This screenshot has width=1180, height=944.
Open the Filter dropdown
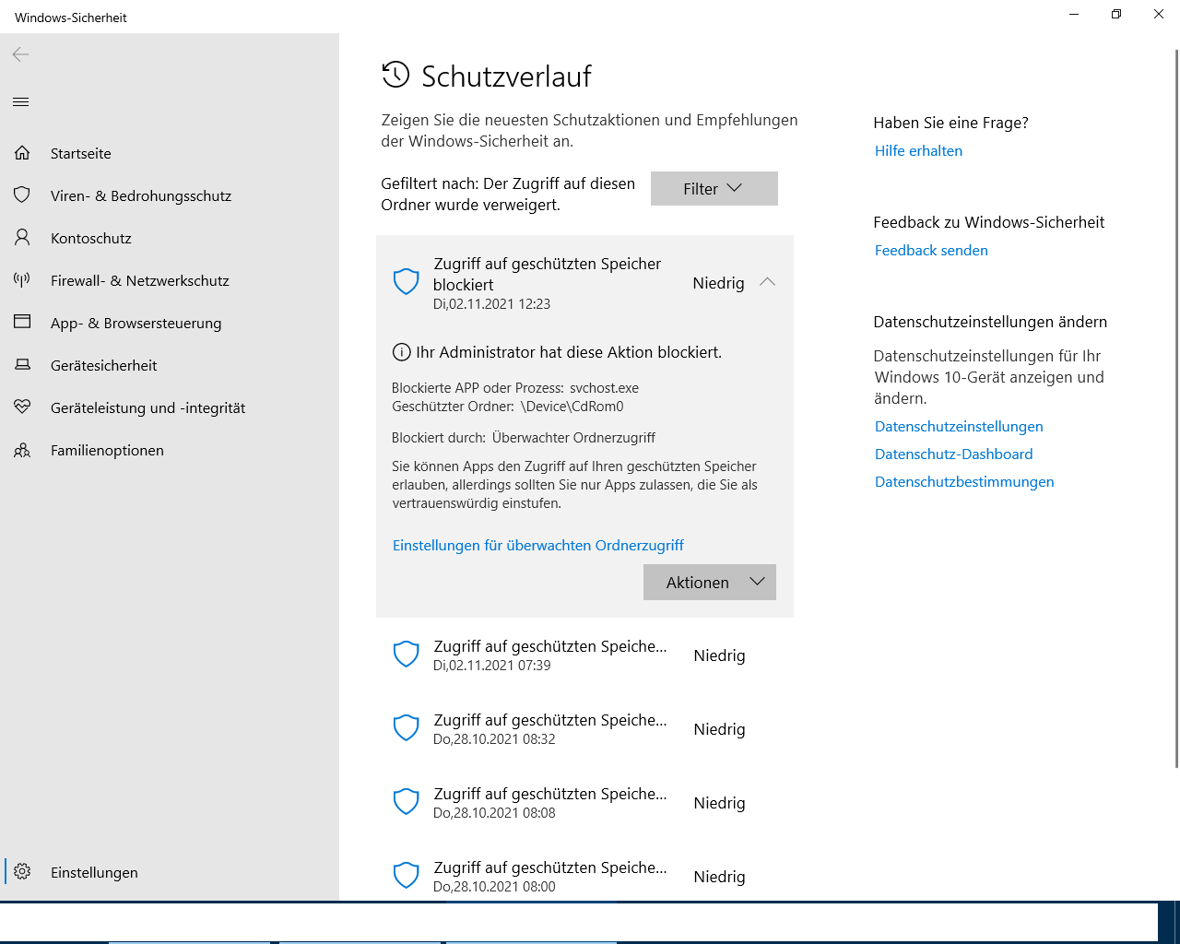click(x=714, y=188)
